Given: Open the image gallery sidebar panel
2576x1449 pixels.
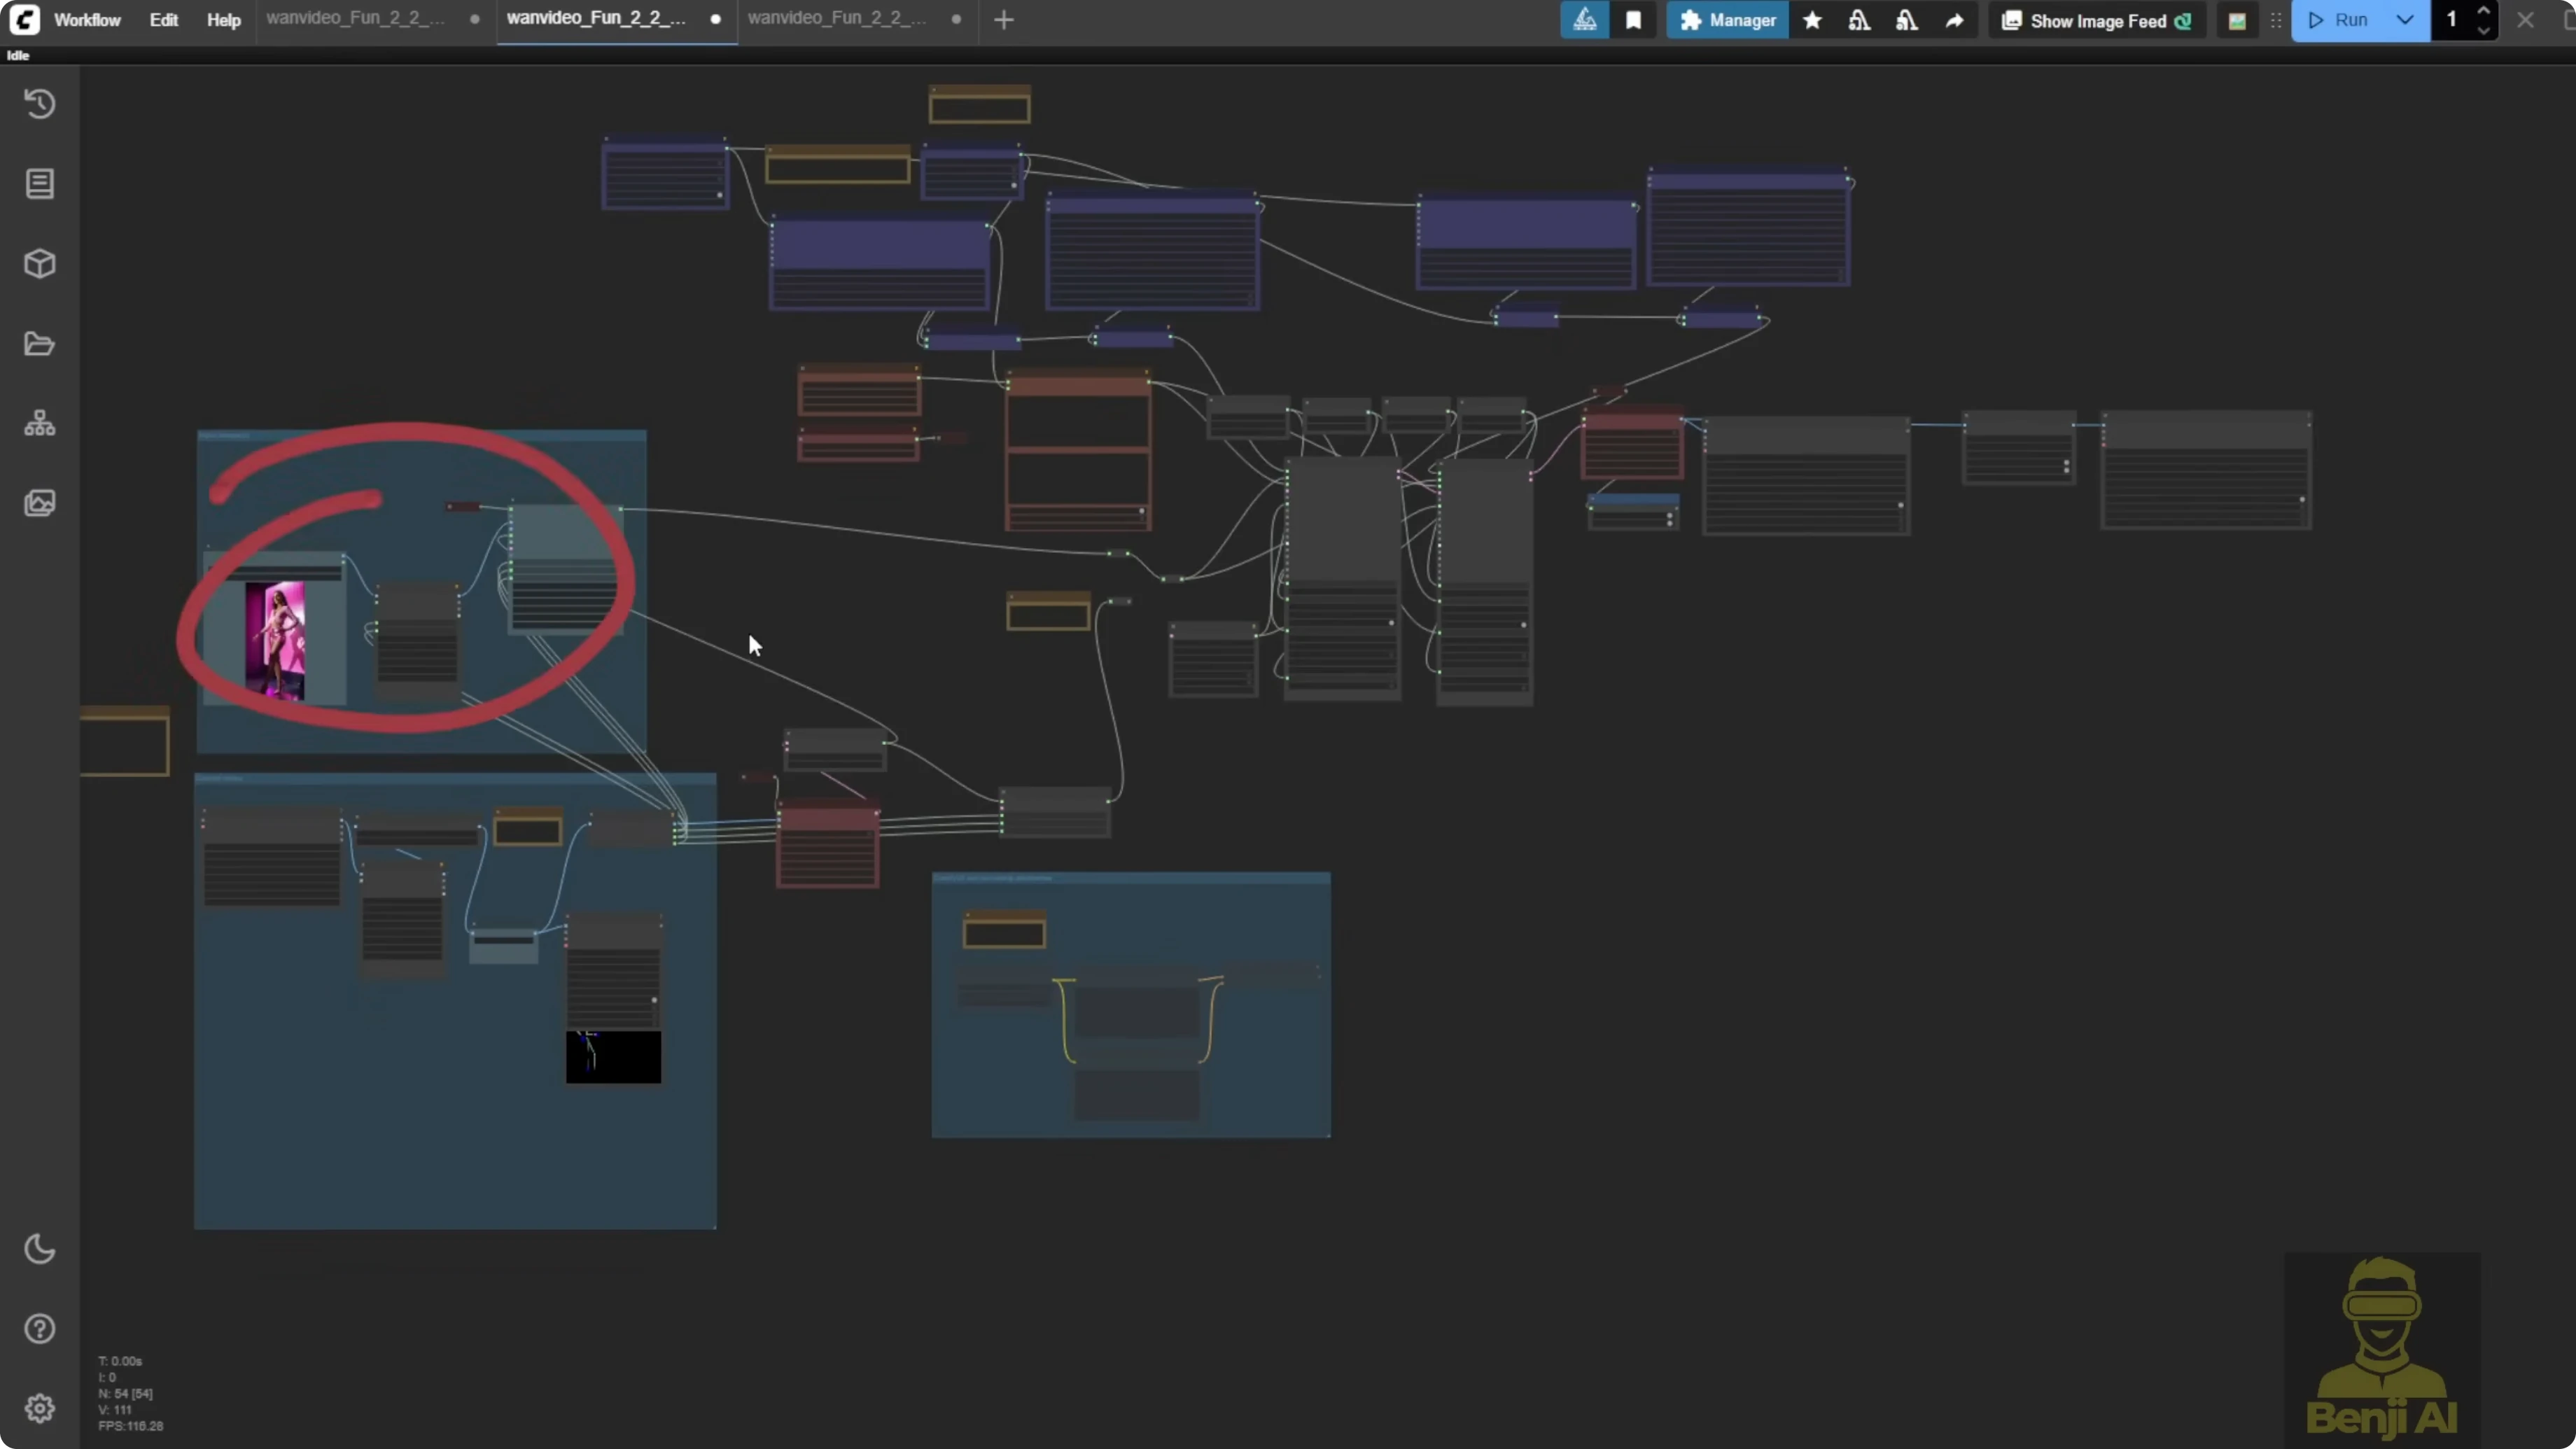Looking at the screenshot, I should coord(40,503).
